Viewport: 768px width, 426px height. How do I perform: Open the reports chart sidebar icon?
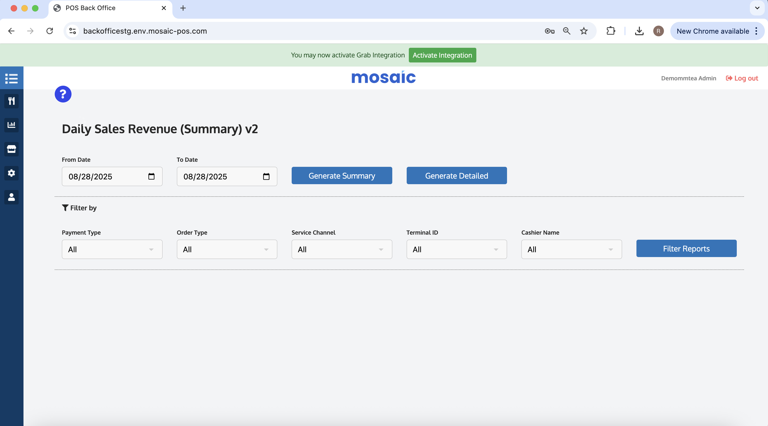click(x=11, y=125)
